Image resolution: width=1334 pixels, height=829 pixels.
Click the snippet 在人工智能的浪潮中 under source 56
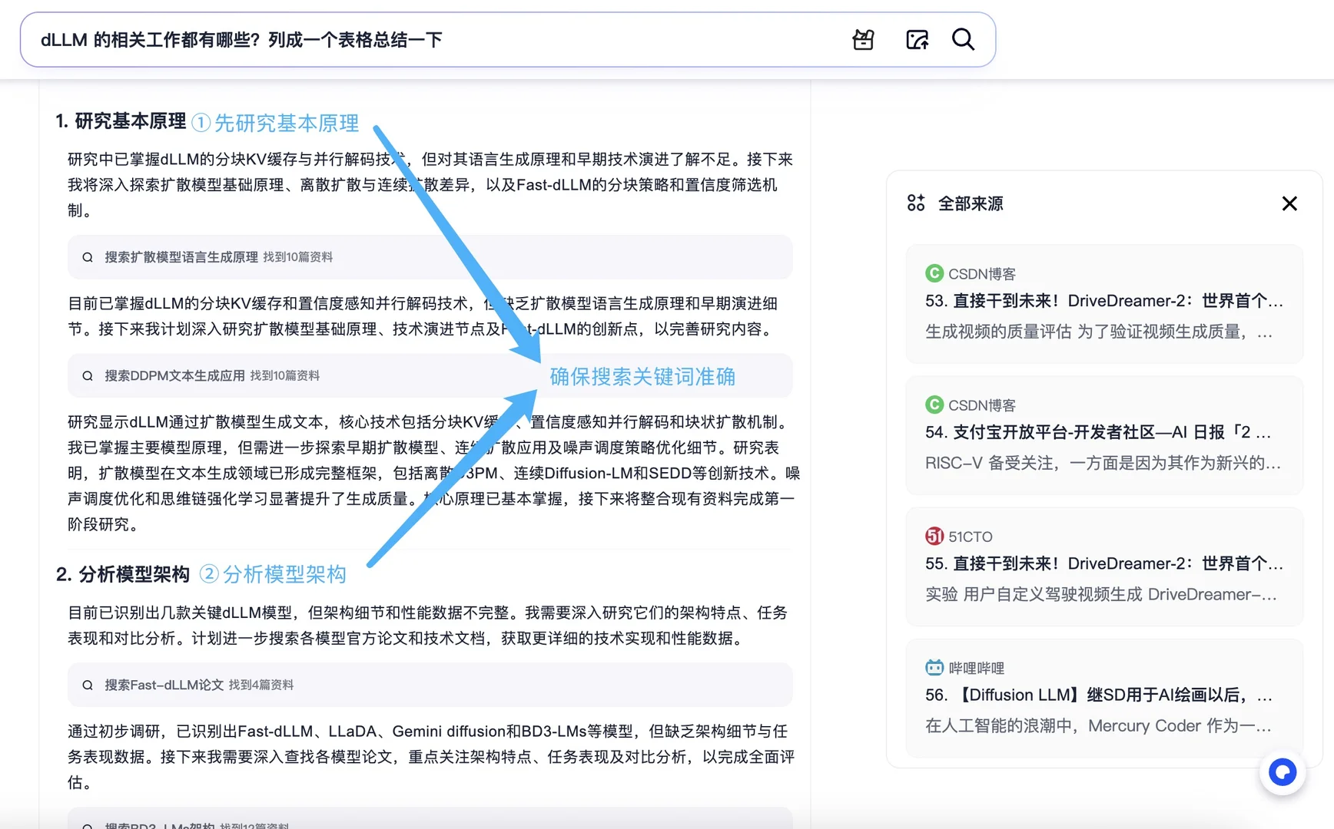click(1098, 725)
